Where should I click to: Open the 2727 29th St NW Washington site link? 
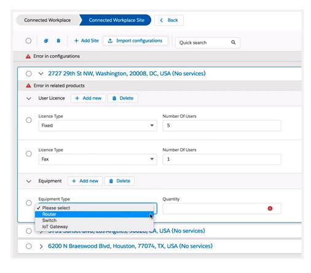127,73
